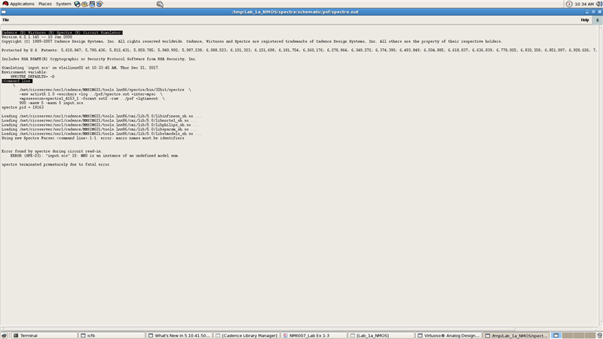Expand the System menu
Screen dimensions: 603x339
point(64,4)
